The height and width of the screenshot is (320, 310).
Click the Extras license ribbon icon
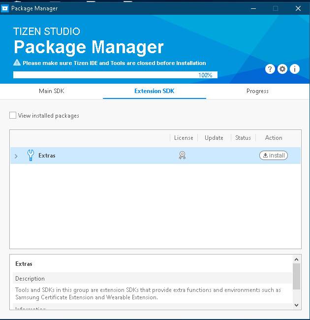pyautogui.click(x=182, y=155)
